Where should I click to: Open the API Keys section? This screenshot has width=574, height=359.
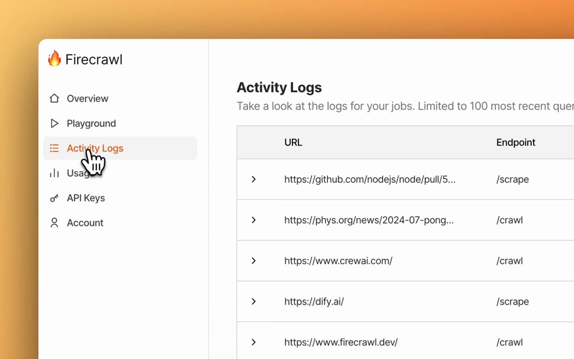[86, 198]
